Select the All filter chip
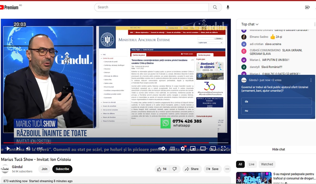316x184 pixels. (240, 164)
